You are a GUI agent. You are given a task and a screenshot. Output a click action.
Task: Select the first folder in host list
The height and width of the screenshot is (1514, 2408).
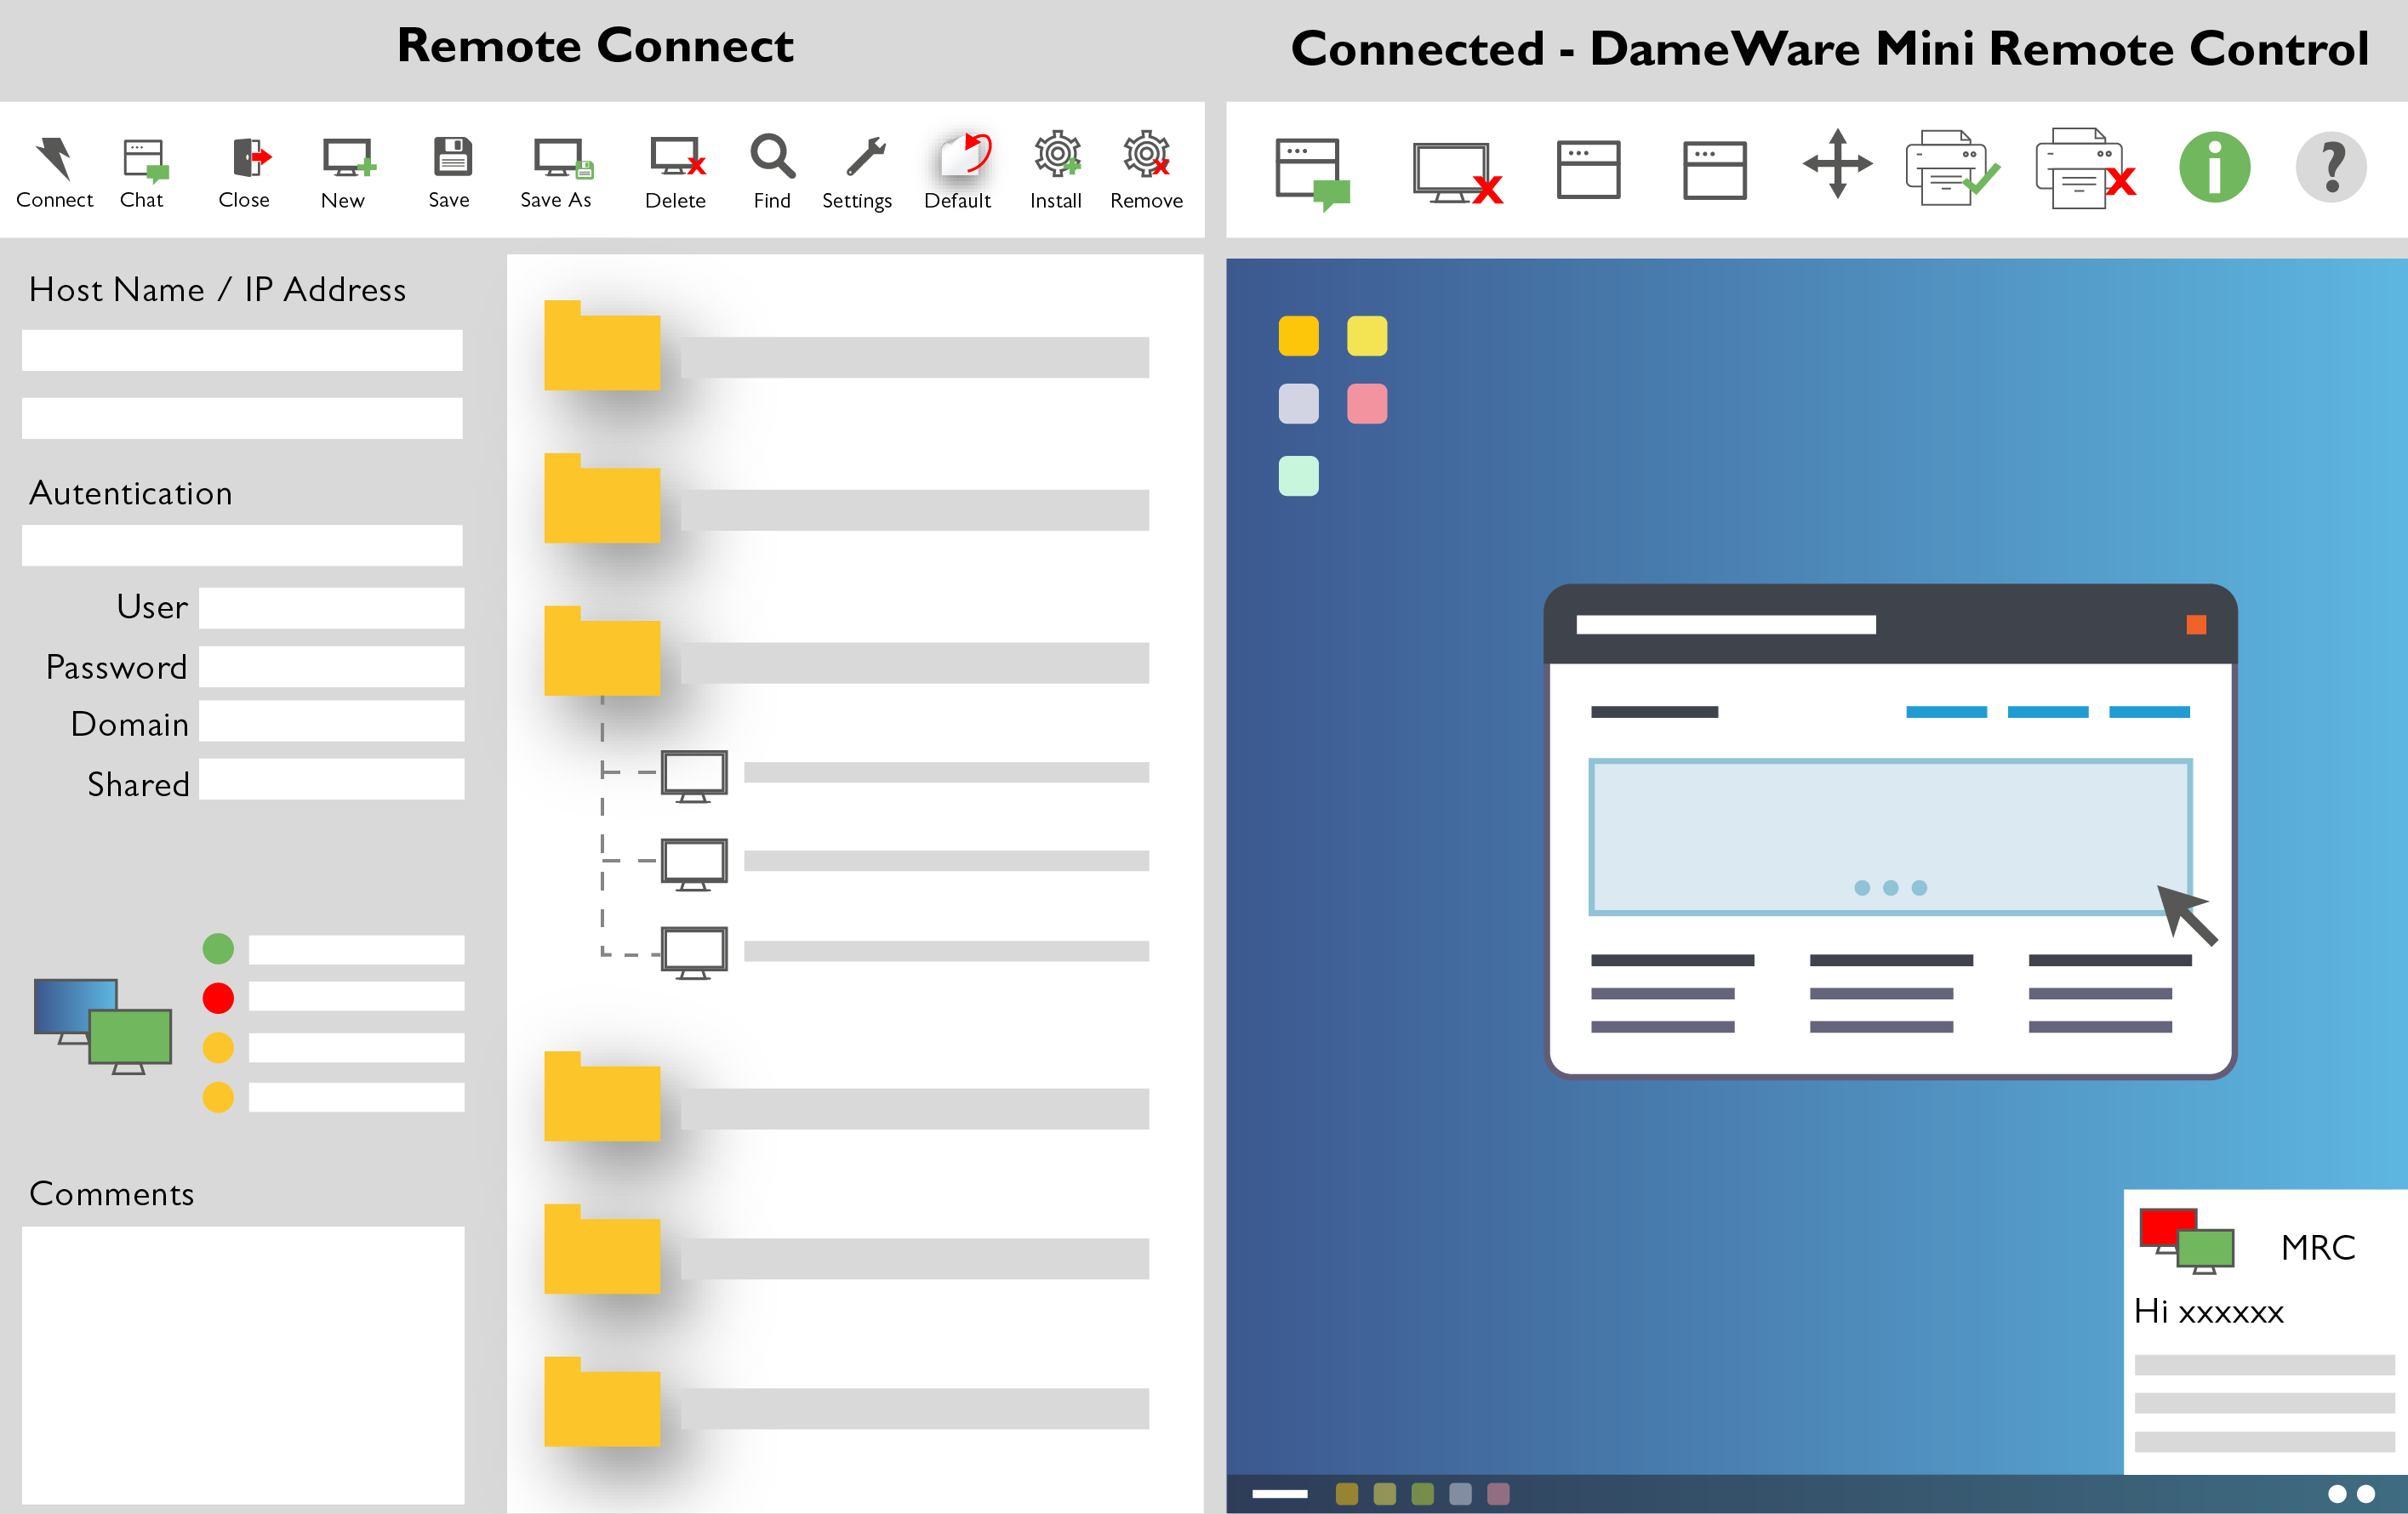pos(602,344)
